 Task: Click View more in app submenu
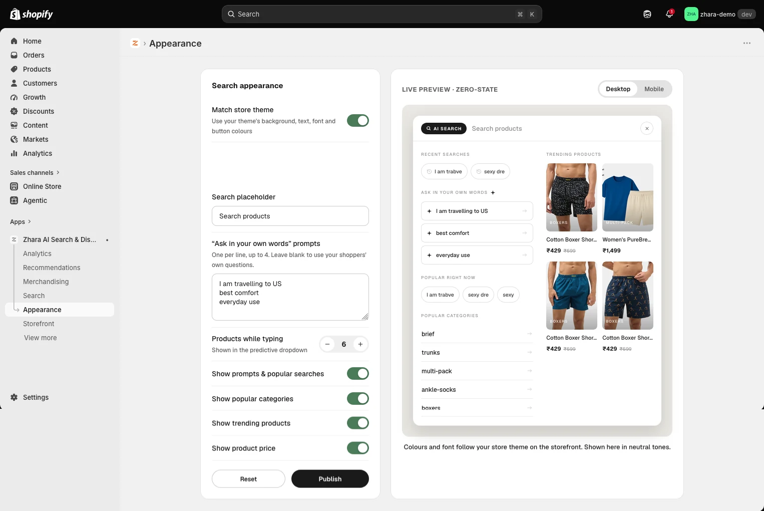(x=41, y=338)
